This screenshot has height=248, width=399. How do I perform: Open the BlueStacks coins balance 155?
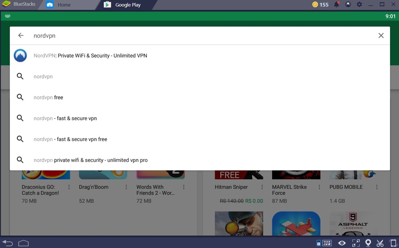320,5
